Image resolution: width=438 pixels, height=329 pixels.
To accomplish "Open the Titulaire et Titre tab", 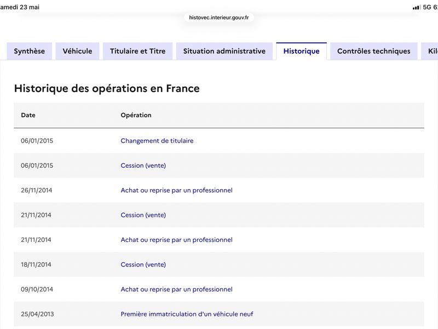I will tap(138, 51).
